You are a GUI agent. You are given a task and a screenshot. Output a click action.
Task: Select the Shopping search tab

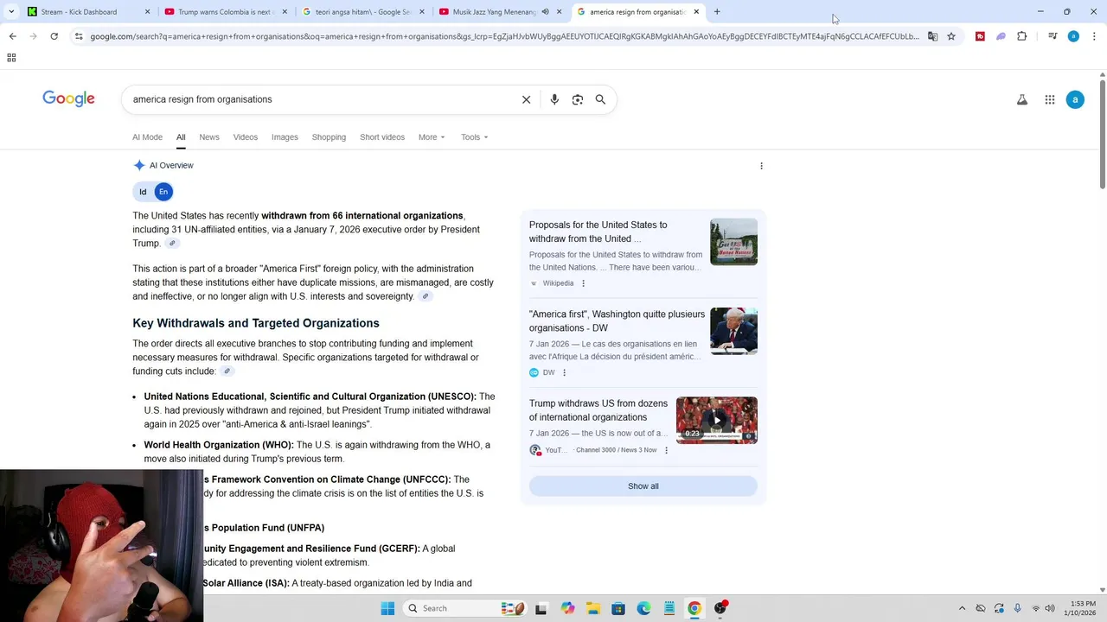pos(329,137)
